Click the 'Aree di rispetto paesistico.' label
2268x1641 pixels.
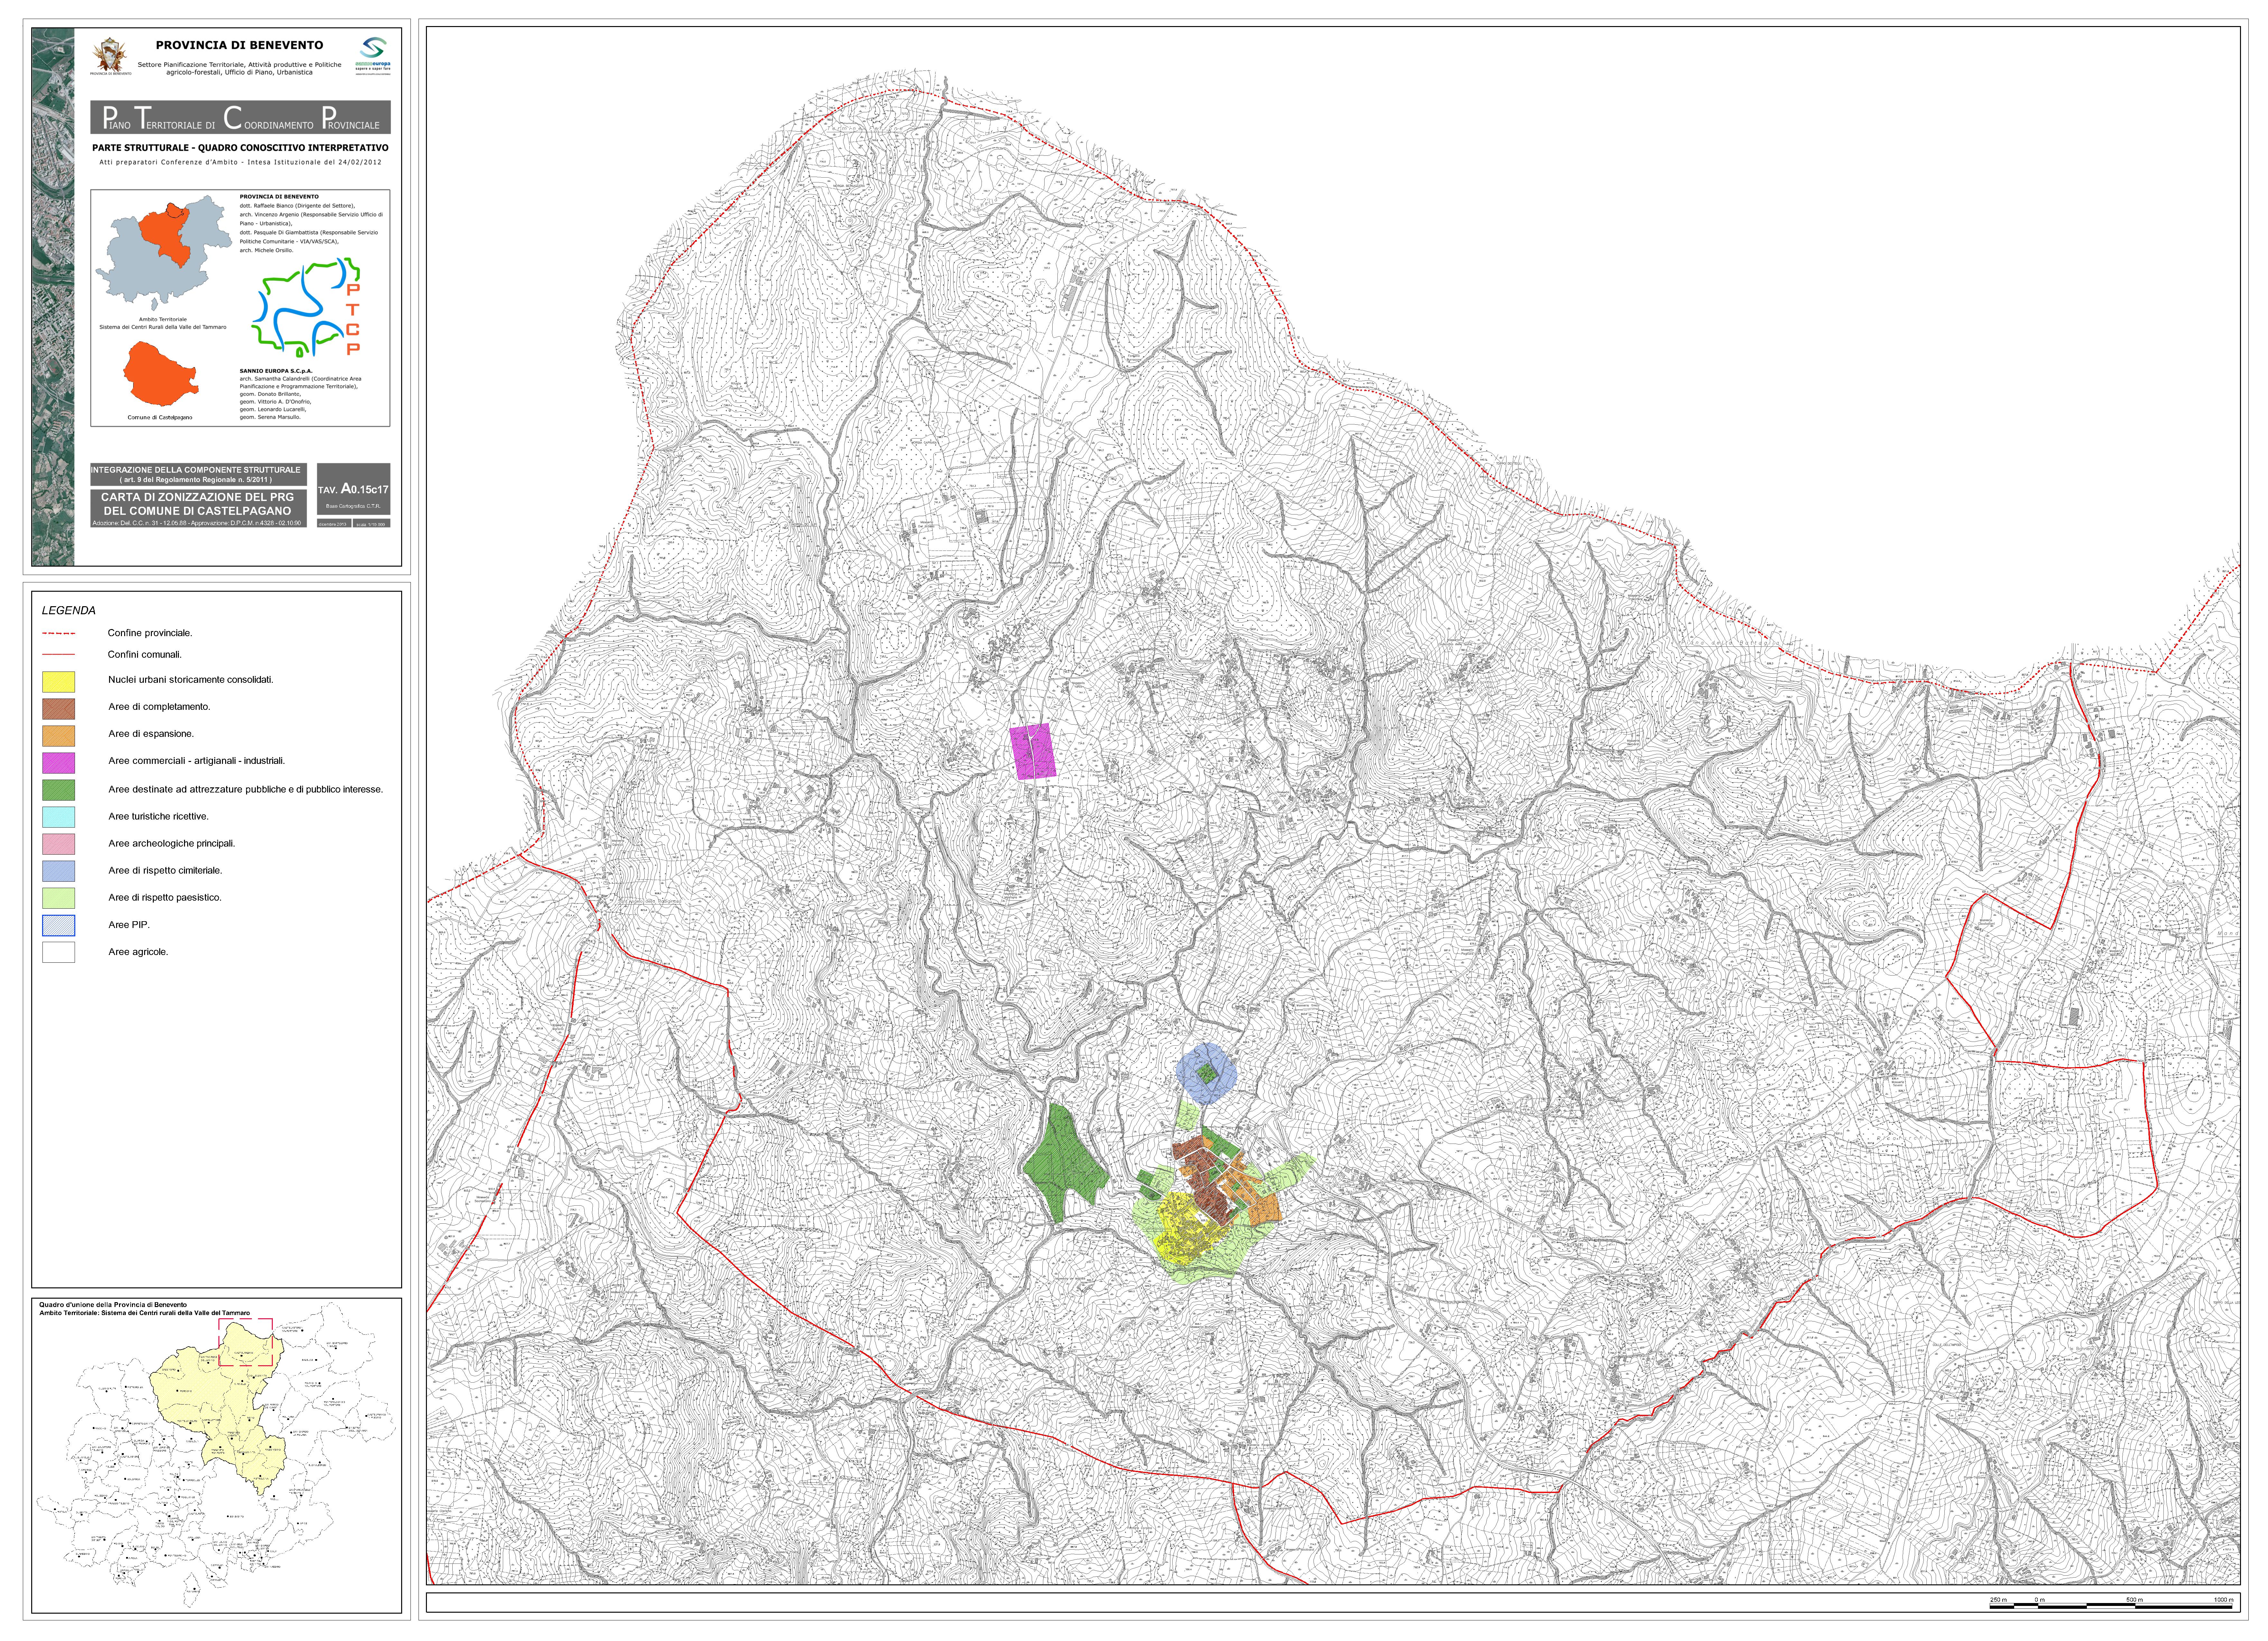[x=165, y=898]
